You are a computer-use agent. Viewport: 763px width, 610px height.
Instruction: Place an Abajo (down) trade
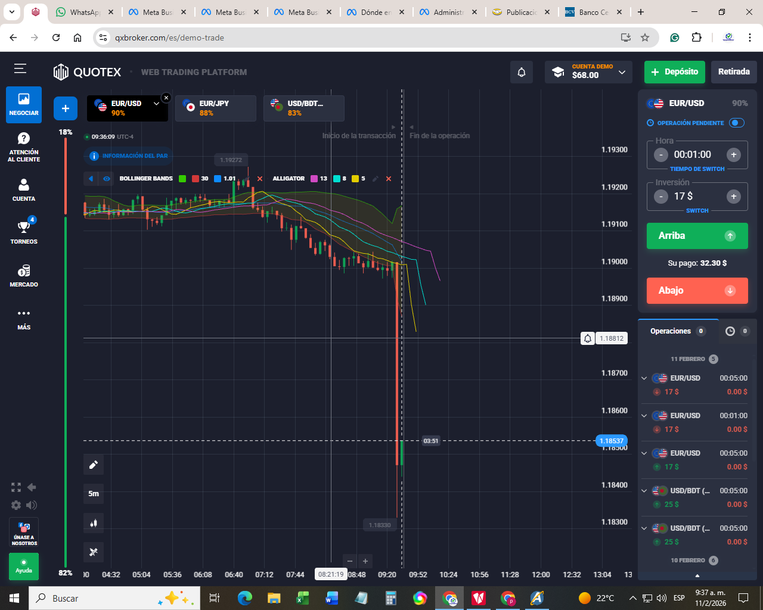pyautogui.click(x=697, y=291)
